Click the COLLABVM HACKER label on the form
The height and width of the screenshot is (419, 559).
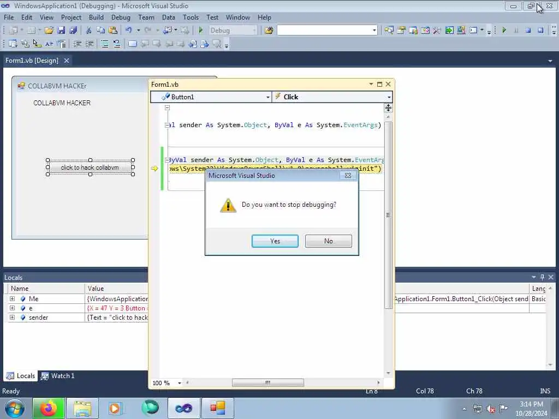point(62,103)
